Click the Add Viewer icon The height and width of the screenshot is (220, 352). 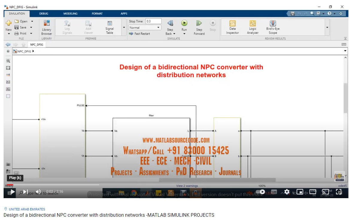[88, 23]
